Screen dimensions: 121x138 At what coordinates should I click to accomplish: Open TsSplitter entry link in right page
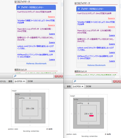tap(96, 23)
